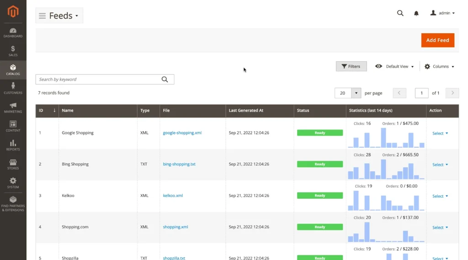This screenshot has width=468, height=260.
Task: Open the Dashboard sidebar section
Action: coord(13,33)
